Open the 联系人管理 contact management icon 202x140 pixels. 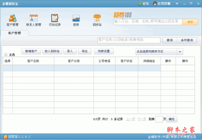34,18
